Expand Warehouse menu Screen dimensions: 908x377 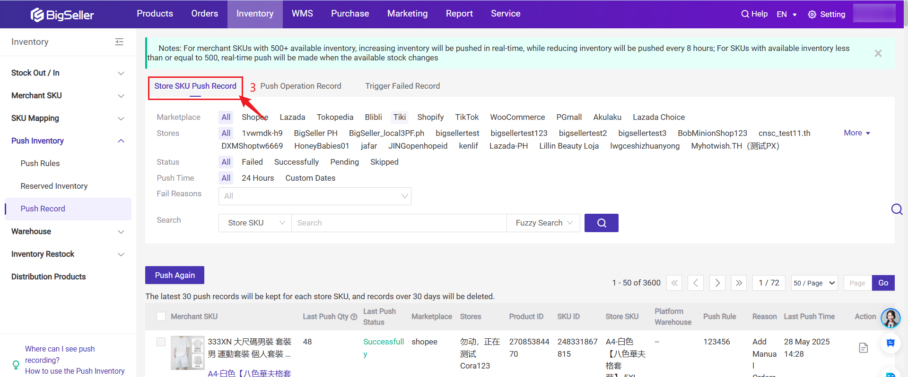point(121,232)
